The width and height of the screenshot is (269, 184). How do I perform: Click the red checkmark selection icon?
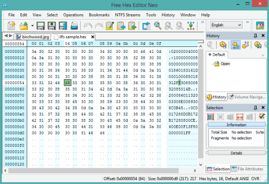pos(262,116)
